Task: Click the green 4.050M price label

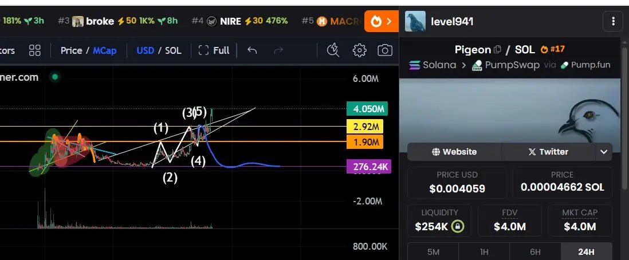Action: [x=367, y=109]
